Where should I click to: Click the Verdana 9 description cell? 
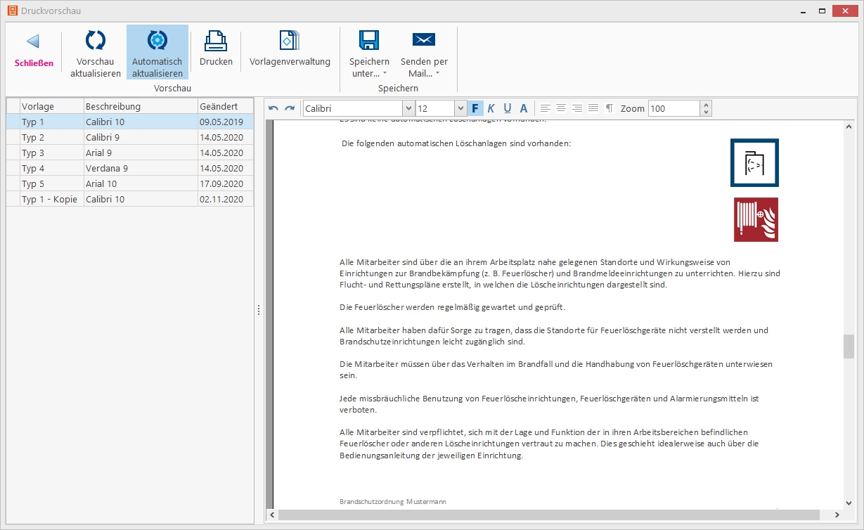click(x=141, y=168)
